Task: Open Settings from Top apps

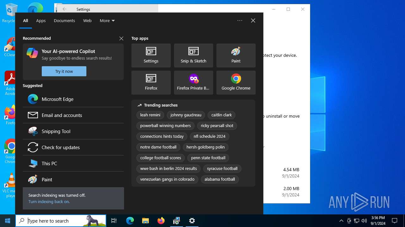Action: pos(151,55)
